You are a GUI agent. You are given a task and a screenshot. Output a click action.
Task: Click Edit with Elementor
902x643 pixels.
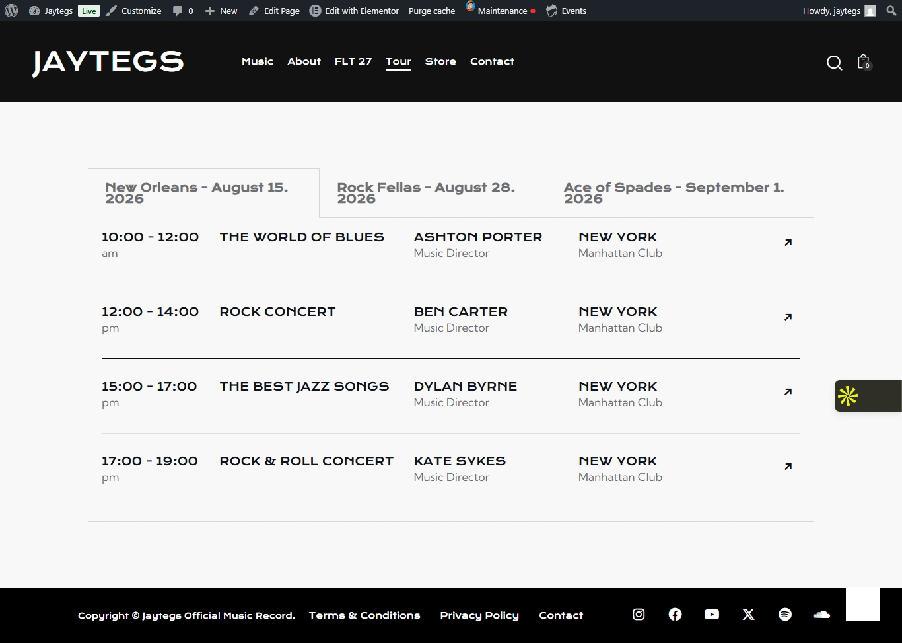[354, 11]
